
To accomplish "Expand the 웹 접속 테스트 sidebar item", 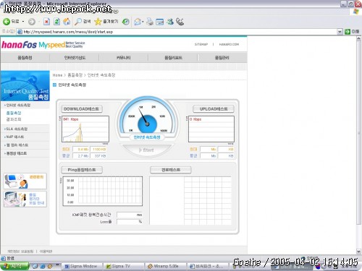I will tap(17, 145).
